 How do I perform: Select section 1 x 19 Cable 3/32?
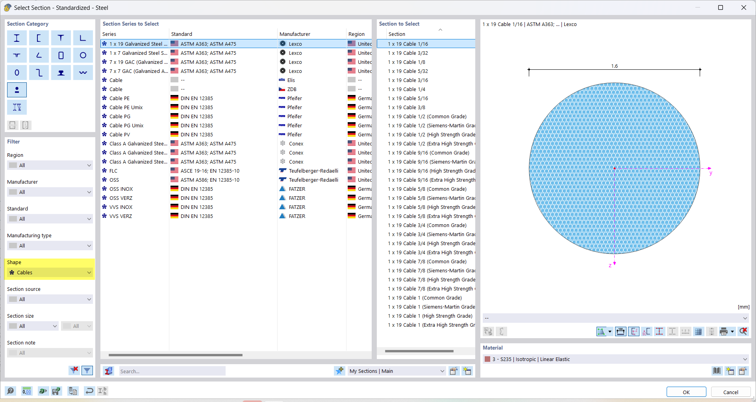(x=426, y=53)
